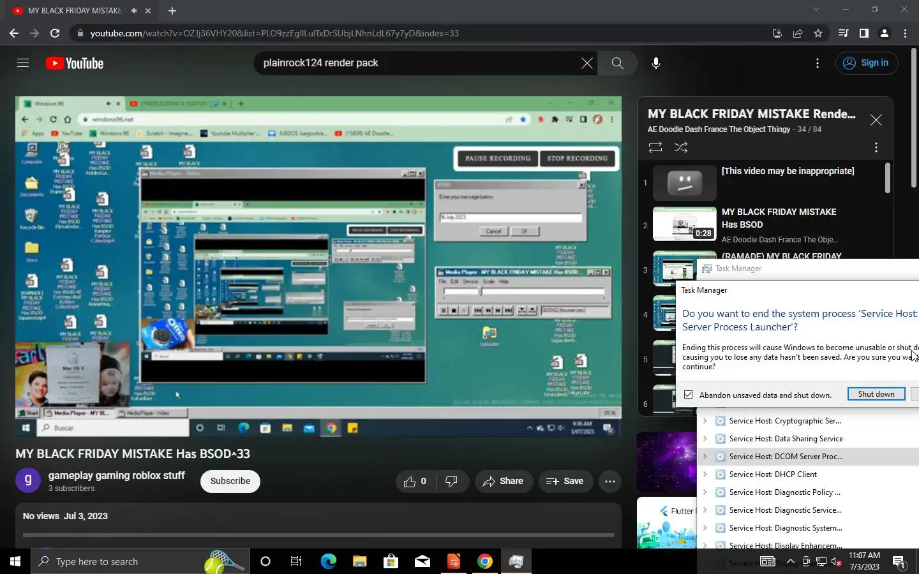Open Mail app from taskbar
Image resolution: width=919 pixels, height=574 pixels.
(x=422, y=561)
